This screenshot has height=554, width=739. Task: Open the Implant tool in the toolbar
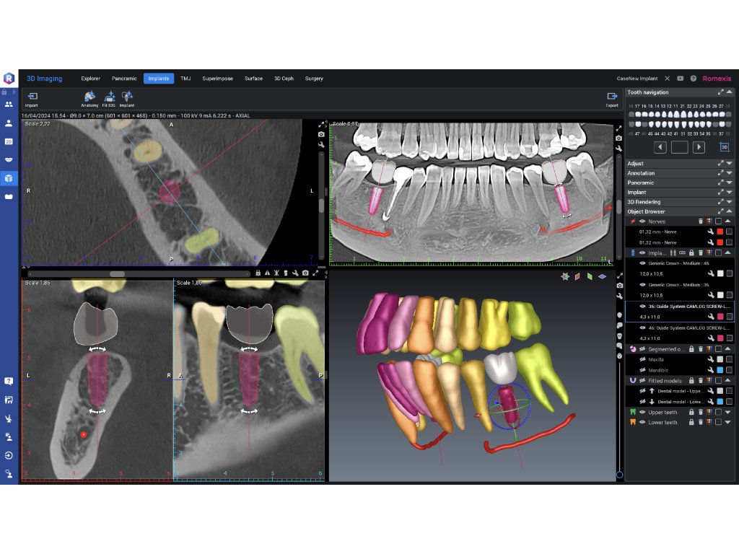point(126,96)
